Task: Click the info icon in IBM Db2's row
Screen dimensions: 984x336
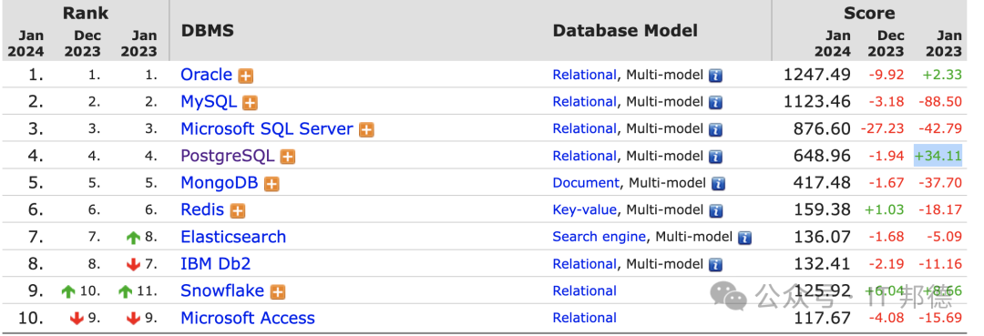Action: (715, 265)
